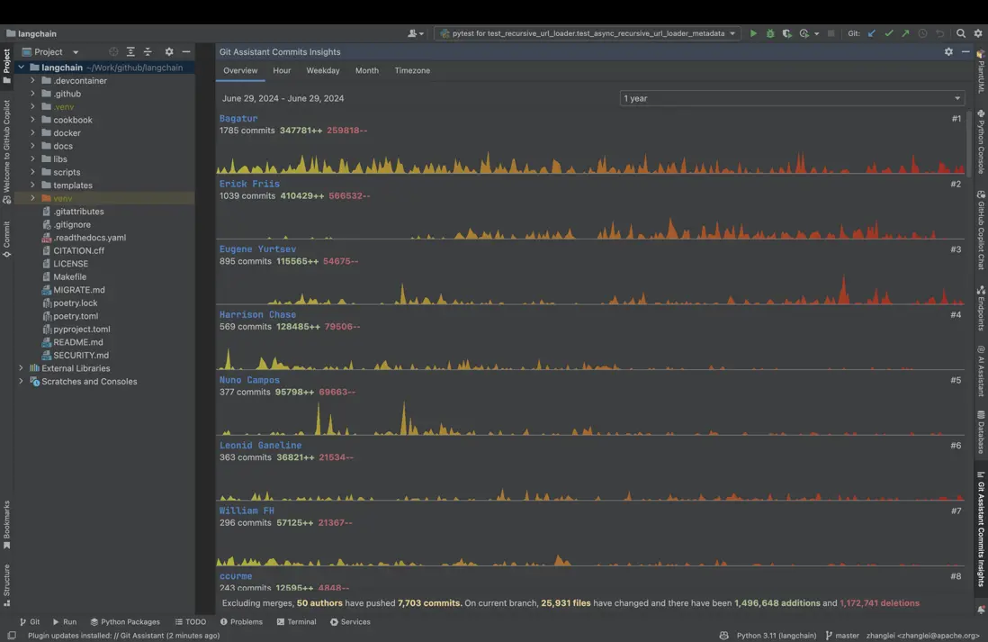Expand the docs folder in project tree
This screenshot has width=988, height=642.
[x=33, y=146]
